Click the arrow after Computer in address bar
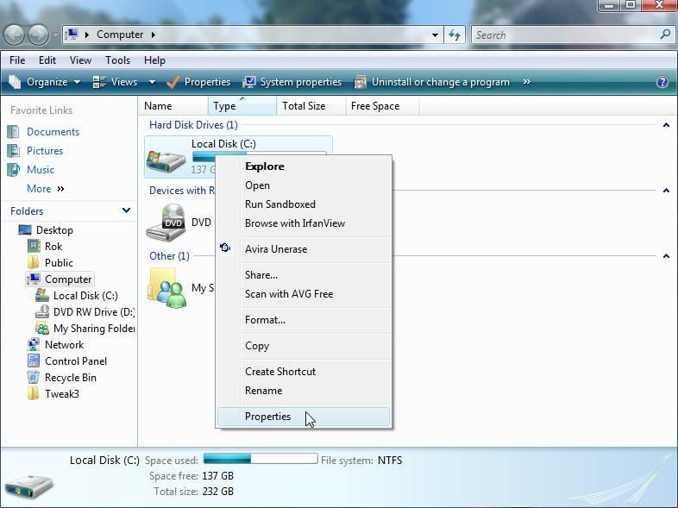Image resolution: width=678 pixels, height=508 pixels. (153, 34)
